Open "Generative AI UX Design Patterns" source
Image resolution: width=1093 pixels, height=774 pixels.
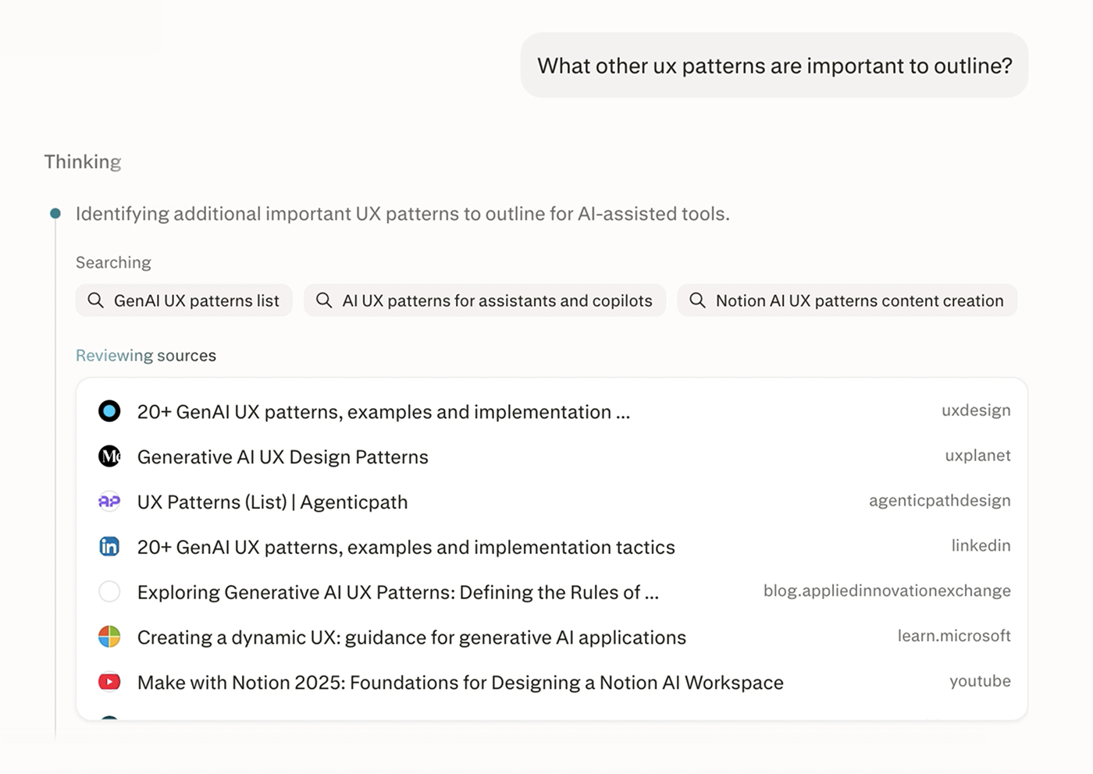[x=283, y=457]
